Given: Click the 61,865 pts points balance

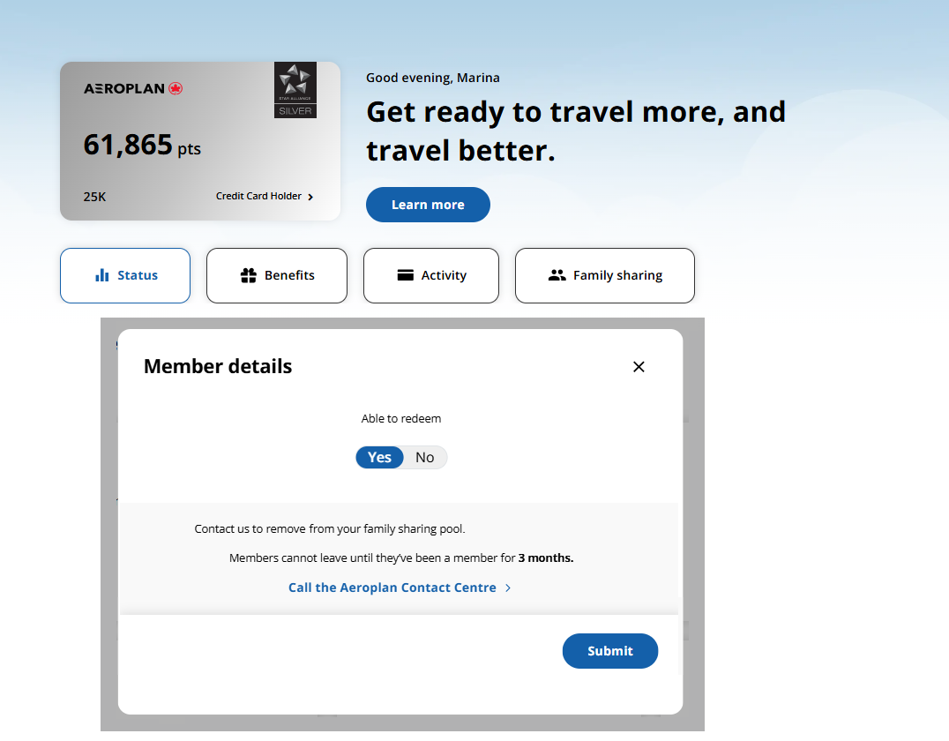Looking at the screenshot, I should click(x=142, y=146).
